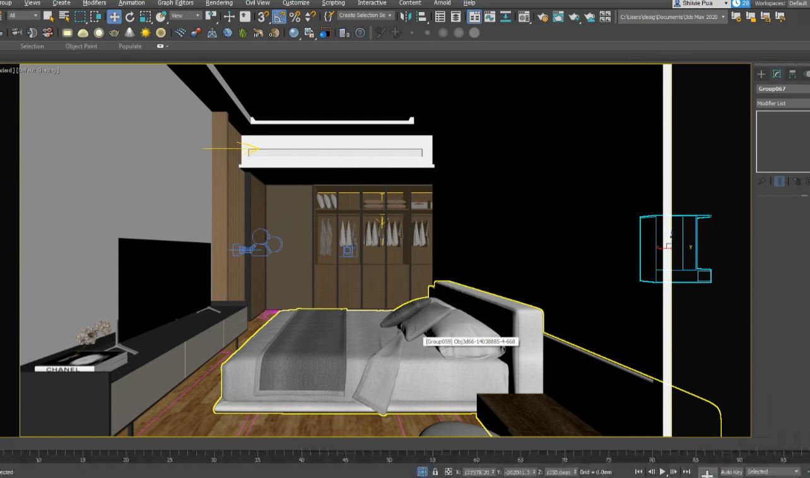Switch to the Object Paint ribbon tab
Image resolution: width=810 pixels, height=478 pixels.
tap(81, 46)
